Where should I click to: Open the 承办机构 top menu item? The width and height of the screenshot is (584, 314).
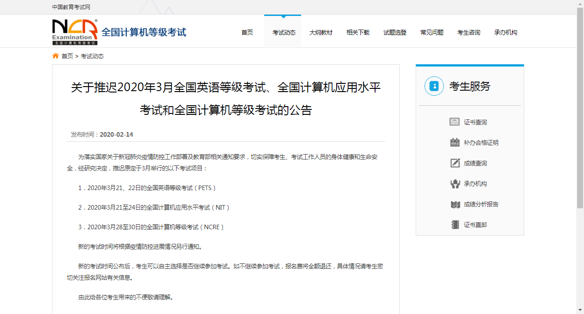506,32
